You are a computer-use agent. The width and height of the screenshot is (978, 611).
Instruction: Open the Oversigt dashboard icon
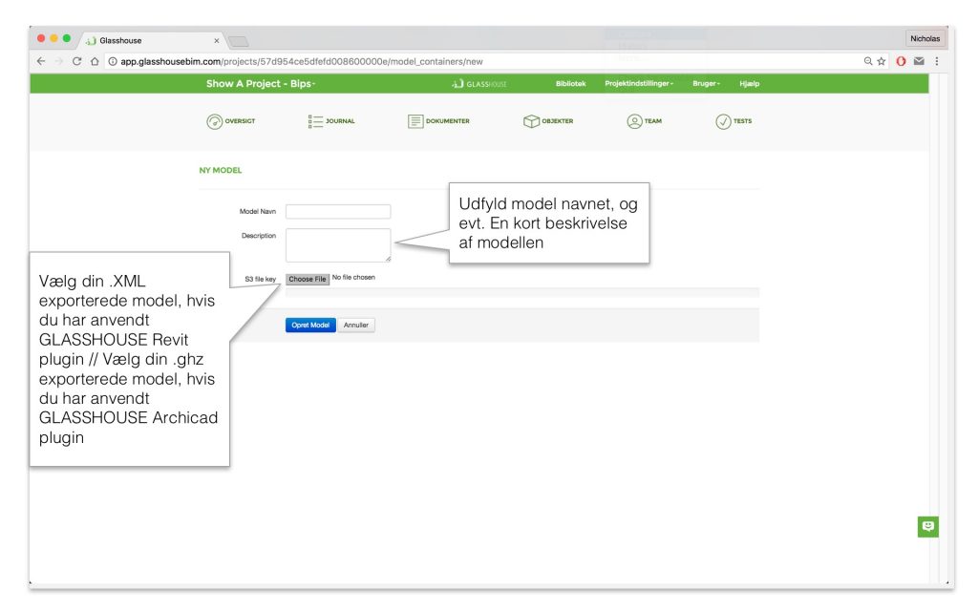pyautogui.click(x=215, y=121)
